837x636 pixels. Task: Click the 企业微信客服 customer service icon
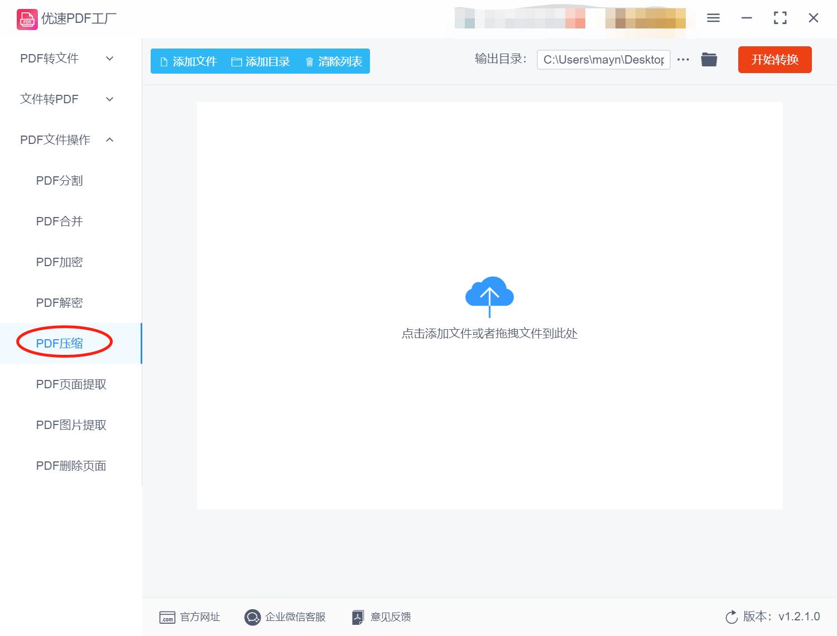pos(252,617)
